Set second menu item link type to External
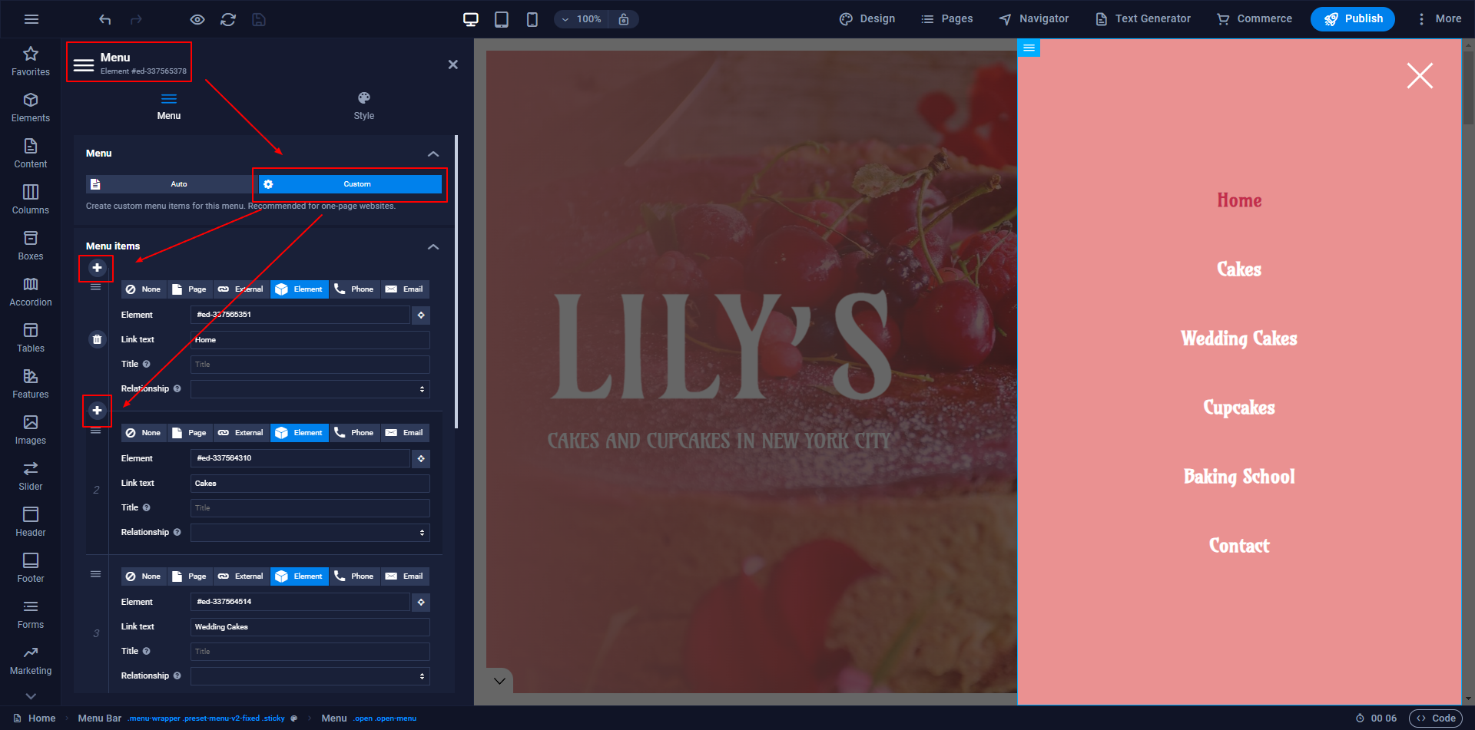This screenshot has height=730, width=1475. (x=240, y=433)
